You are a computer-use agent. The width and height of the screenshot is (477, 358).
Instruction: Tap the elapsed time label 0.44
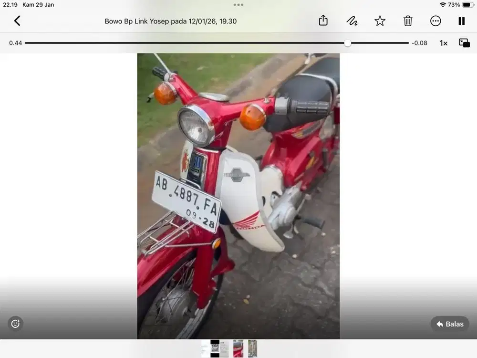pos(16,42)
